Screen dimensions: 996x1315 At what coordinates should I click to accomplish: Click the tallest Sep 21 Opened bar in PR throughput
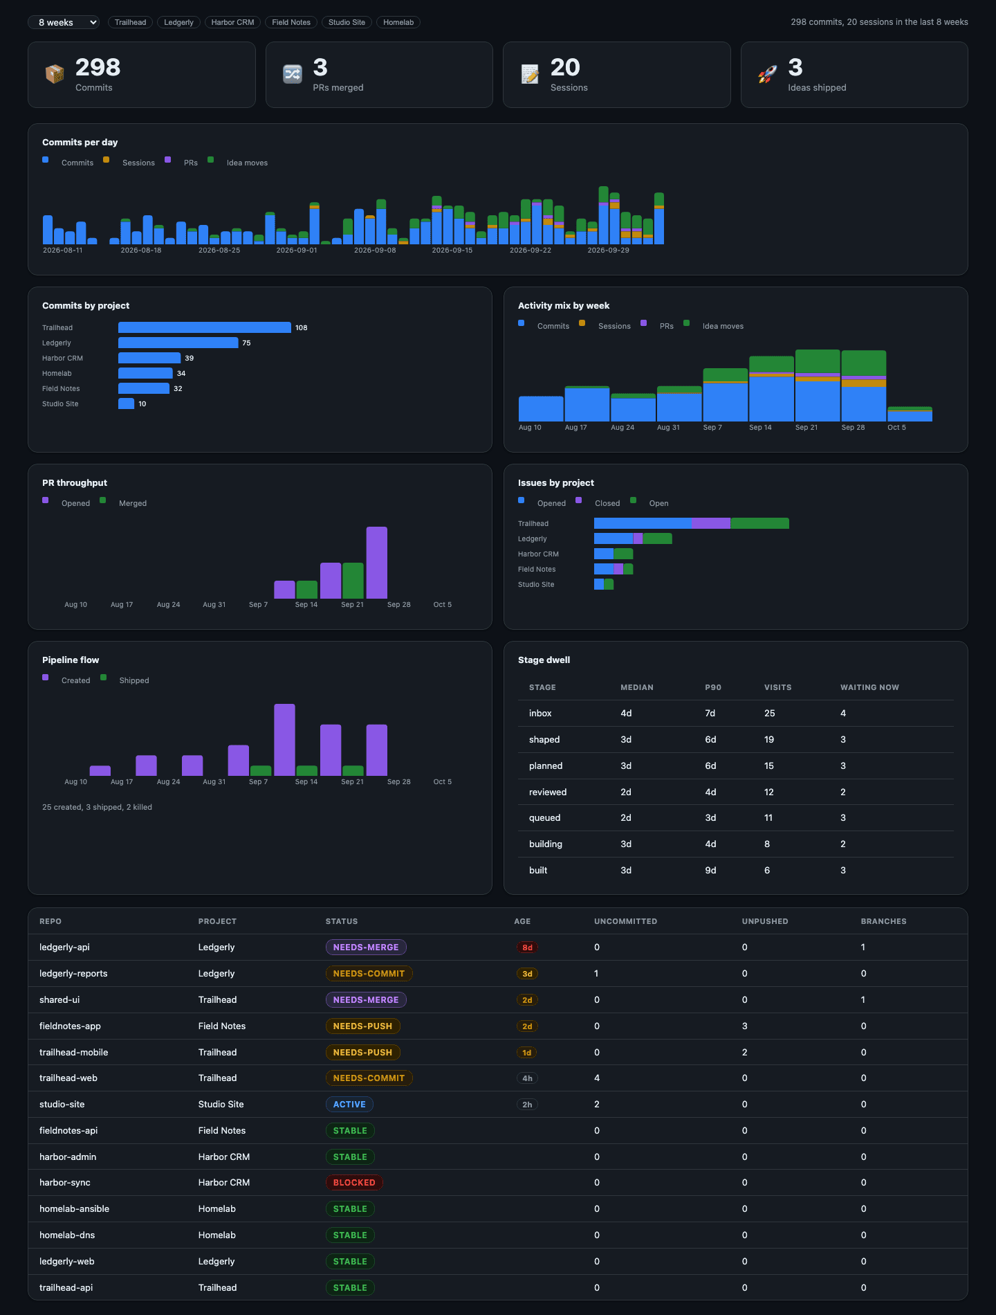pyautogui.click(x=377, y=563)
